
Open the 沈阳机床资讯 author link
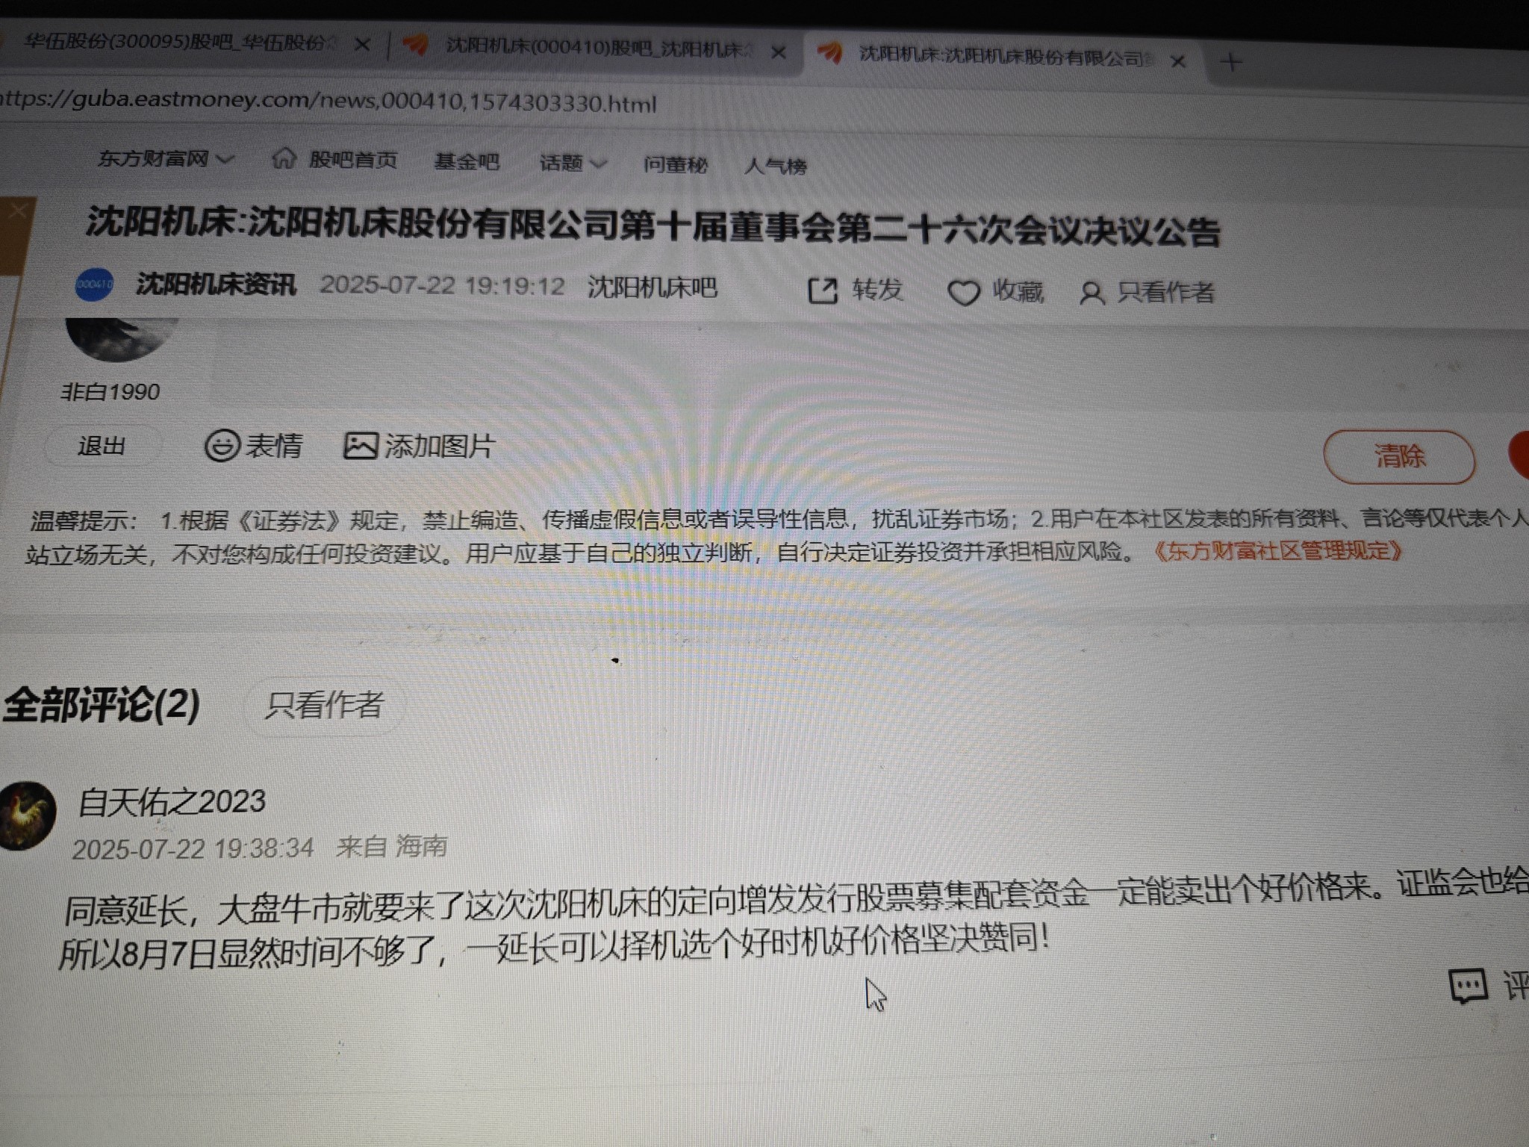216,285
